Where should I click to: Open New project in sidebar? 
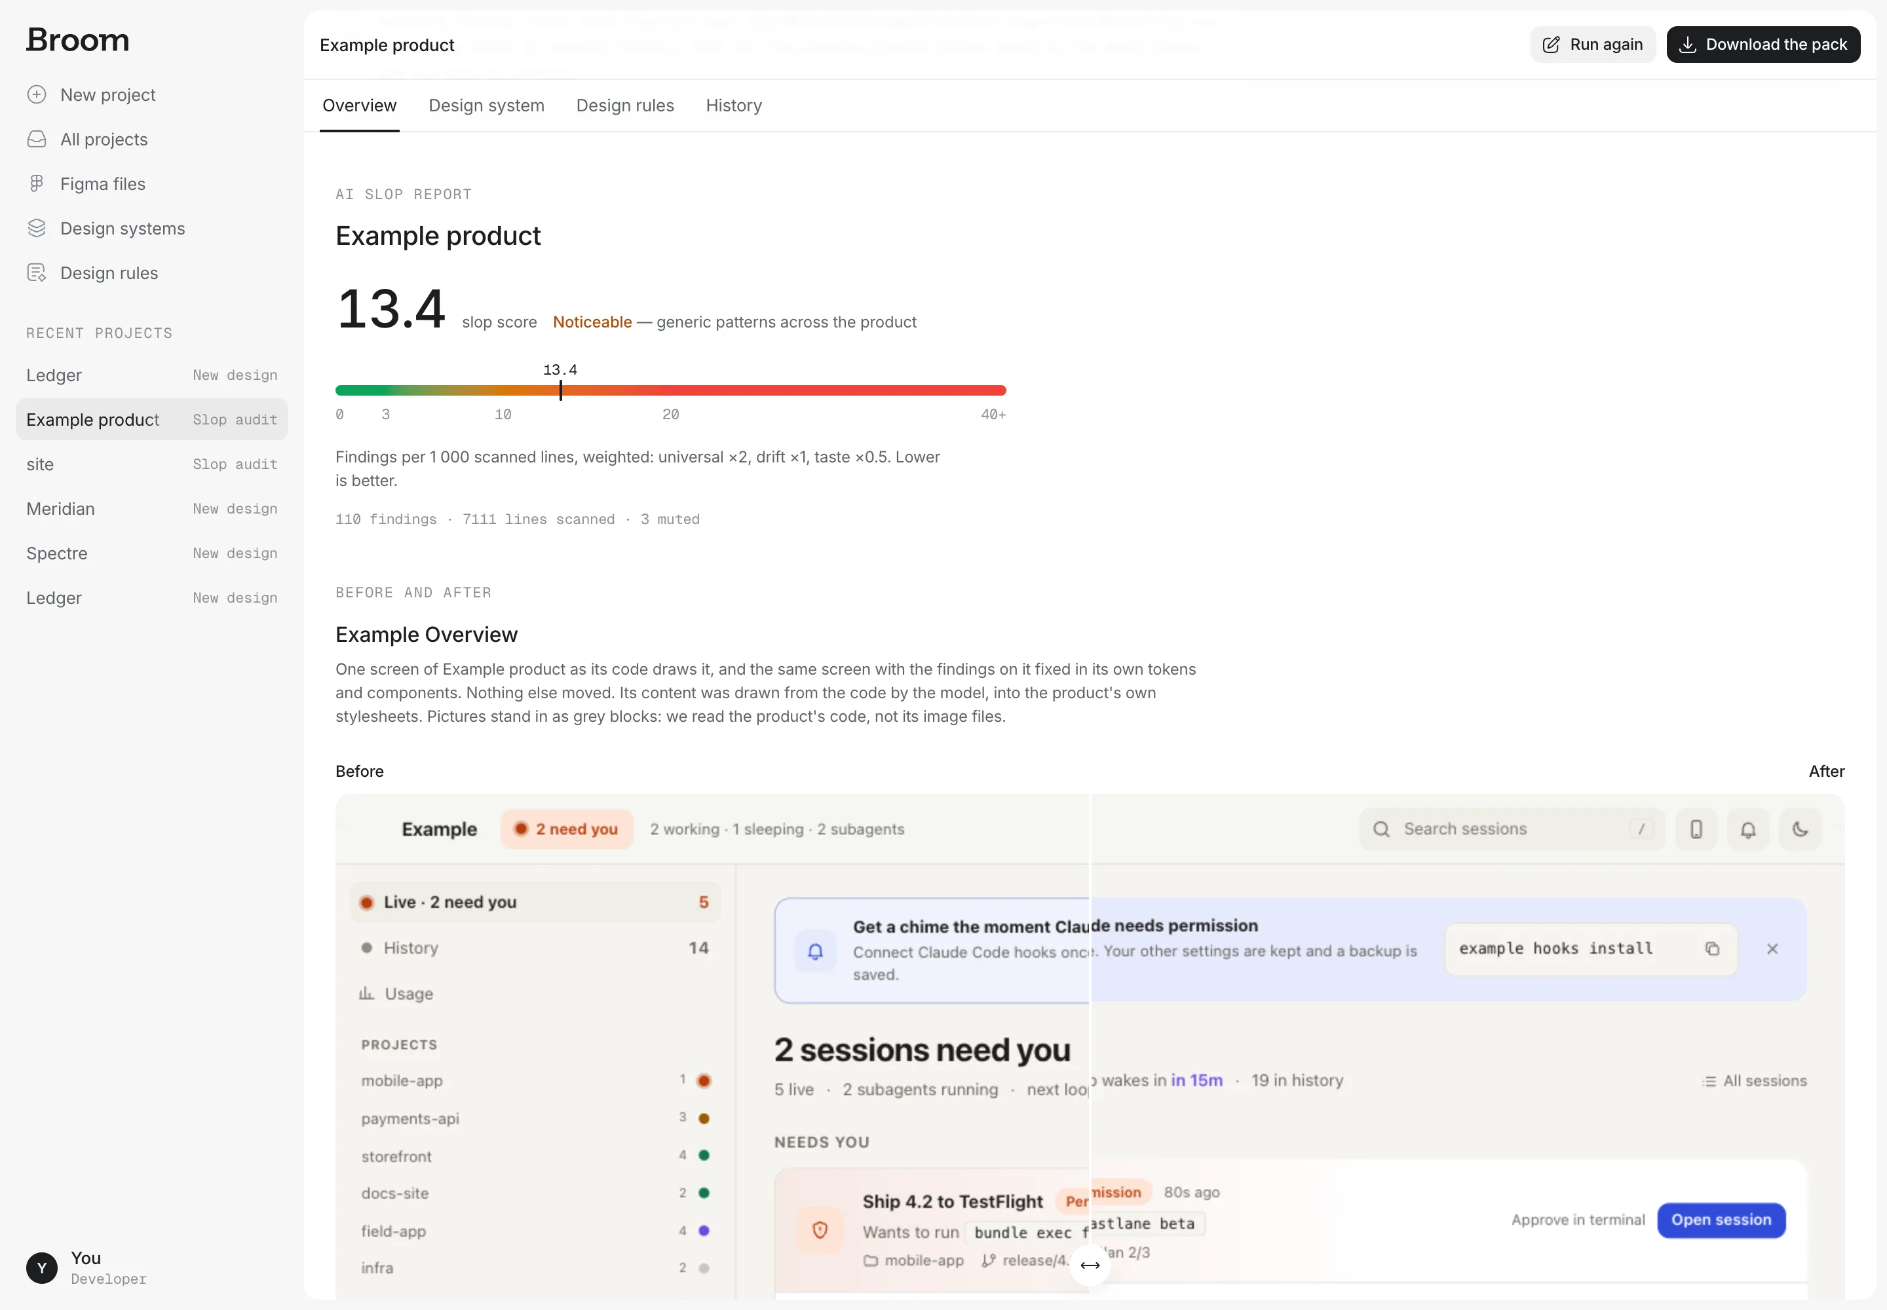coord(152,94)
